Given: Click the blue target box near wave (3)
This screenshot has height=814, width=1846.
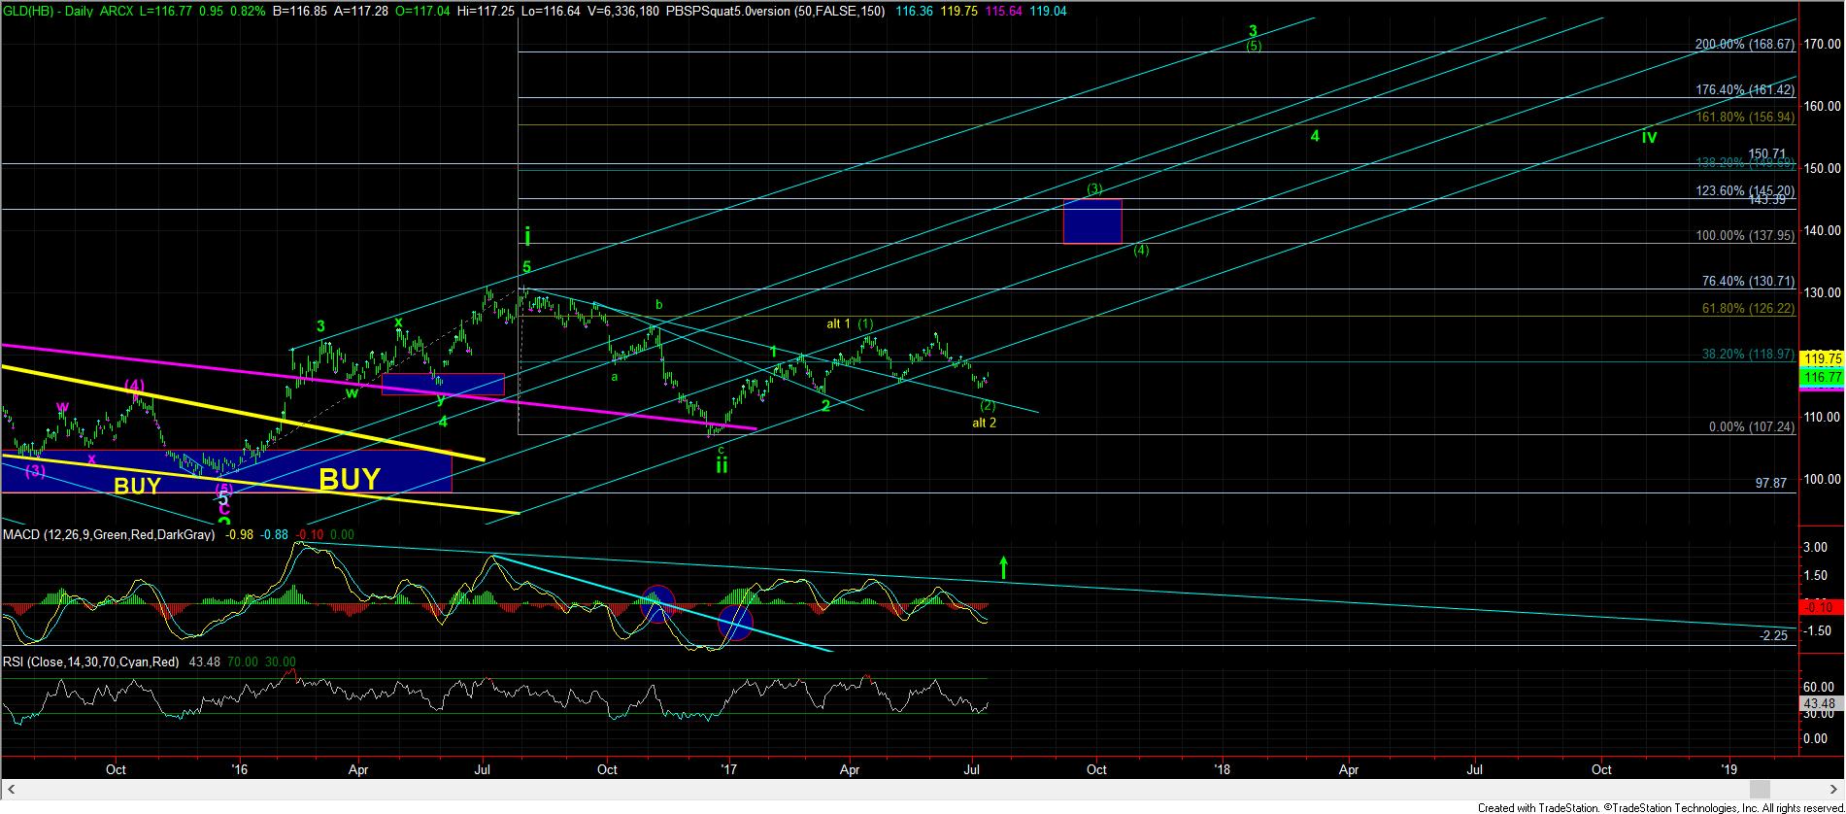Looking at the screenshot, I should coord(1092,220).
